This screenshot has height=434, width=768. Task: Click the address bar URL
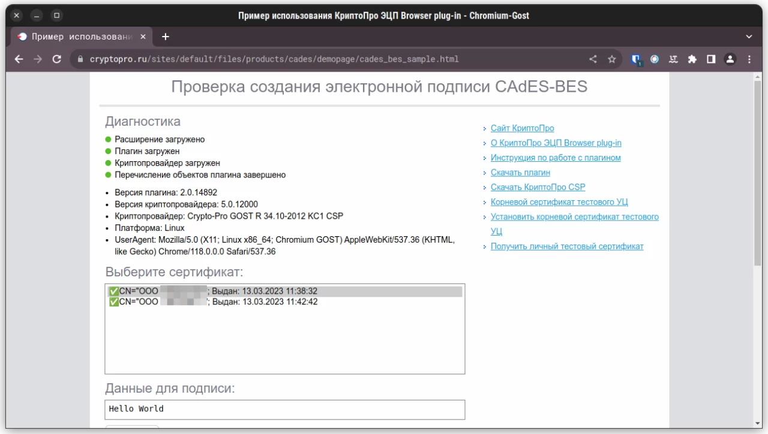(274, 59)
